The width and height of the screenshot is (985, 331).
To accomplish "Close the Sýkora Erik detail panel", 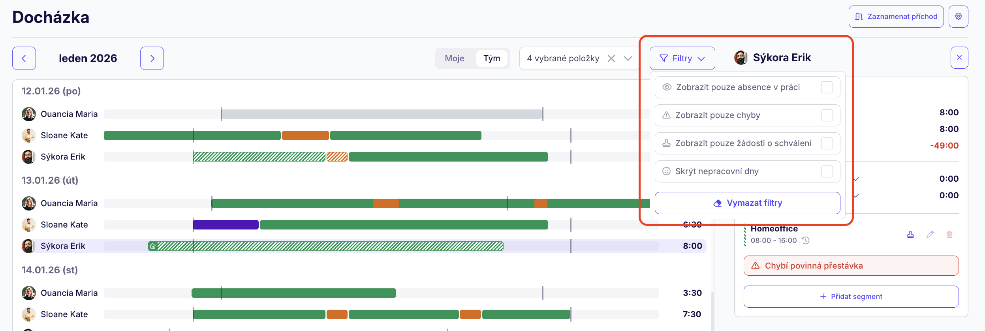I will point(959,58).
